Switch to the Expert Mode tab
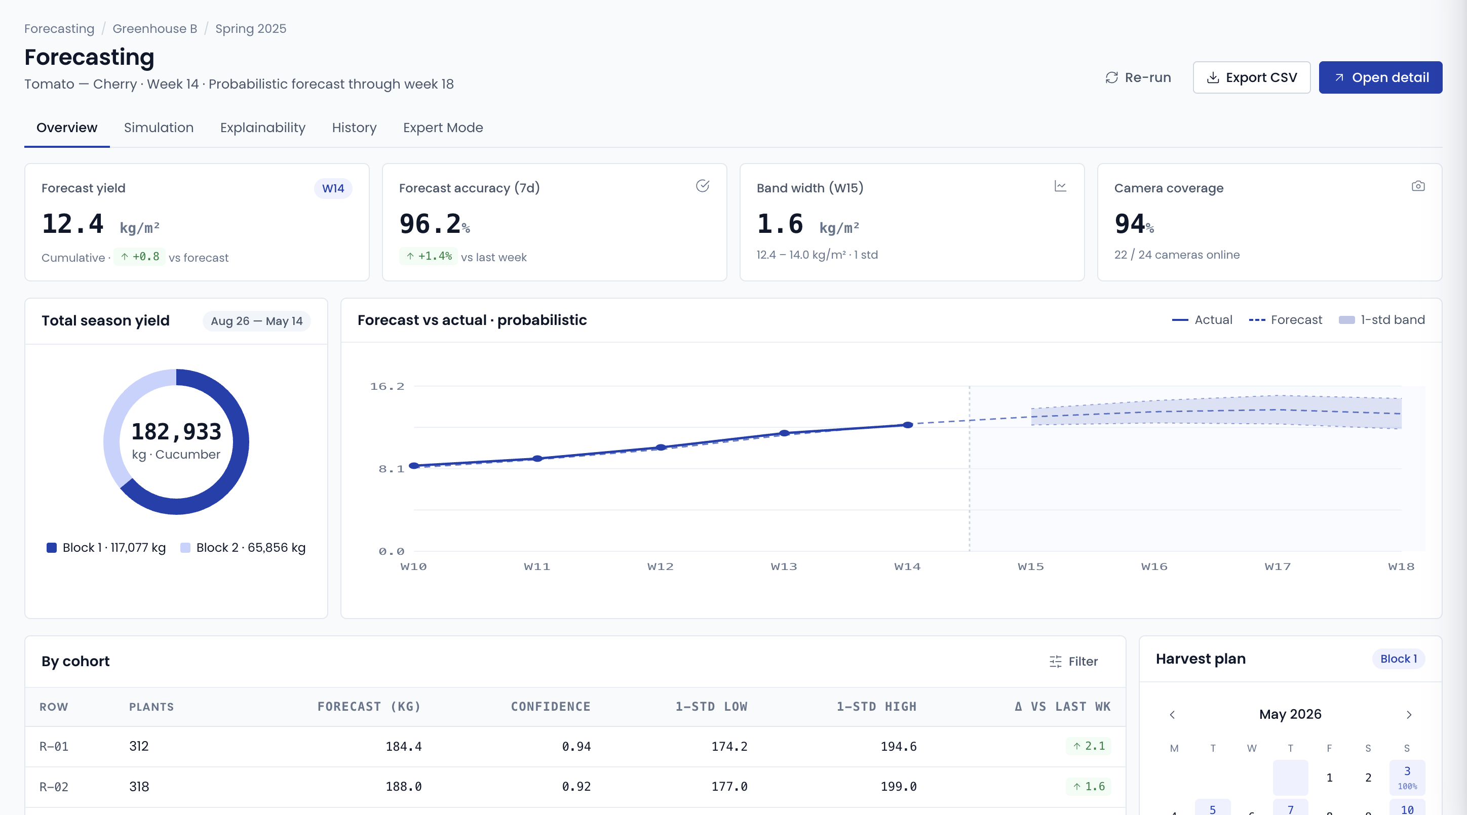Viewport: 1467px width, 815px height. pyautogui.click(x=443, y=128)
